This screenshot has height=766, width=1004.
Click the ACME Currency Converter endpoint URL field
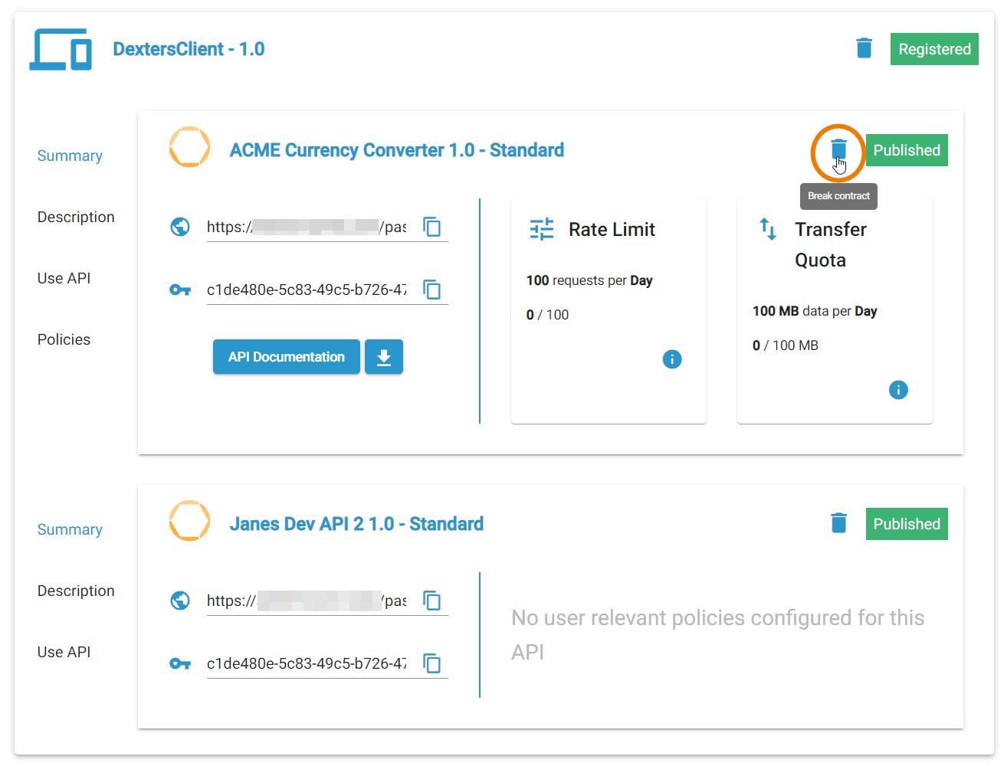[307, 227]
